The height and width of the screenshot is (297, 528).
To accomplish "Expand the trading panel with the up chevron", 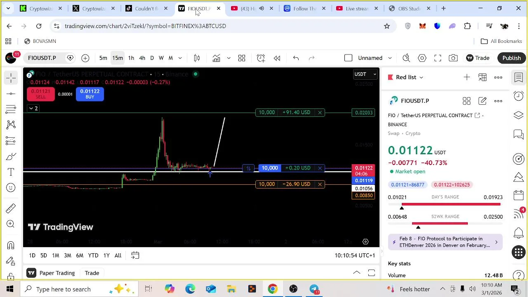I will (357, 273).
